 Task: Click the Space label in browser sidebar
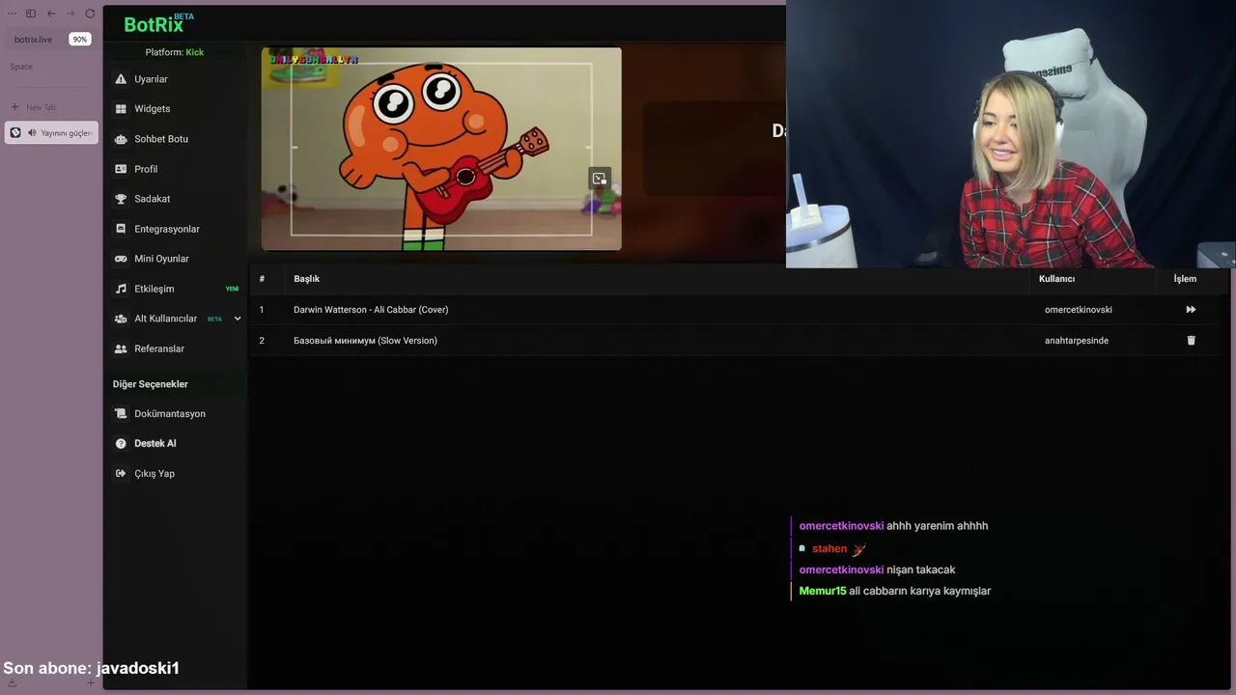21,67
